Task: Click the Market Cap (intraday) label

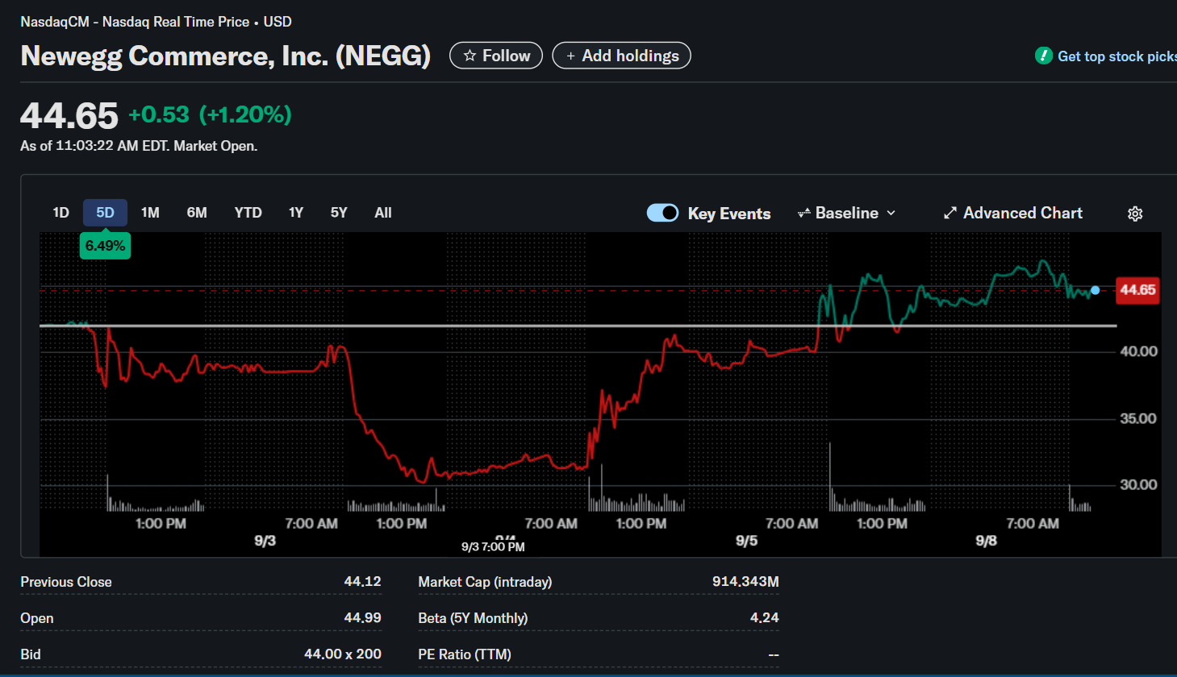Action: coord(485,582)
